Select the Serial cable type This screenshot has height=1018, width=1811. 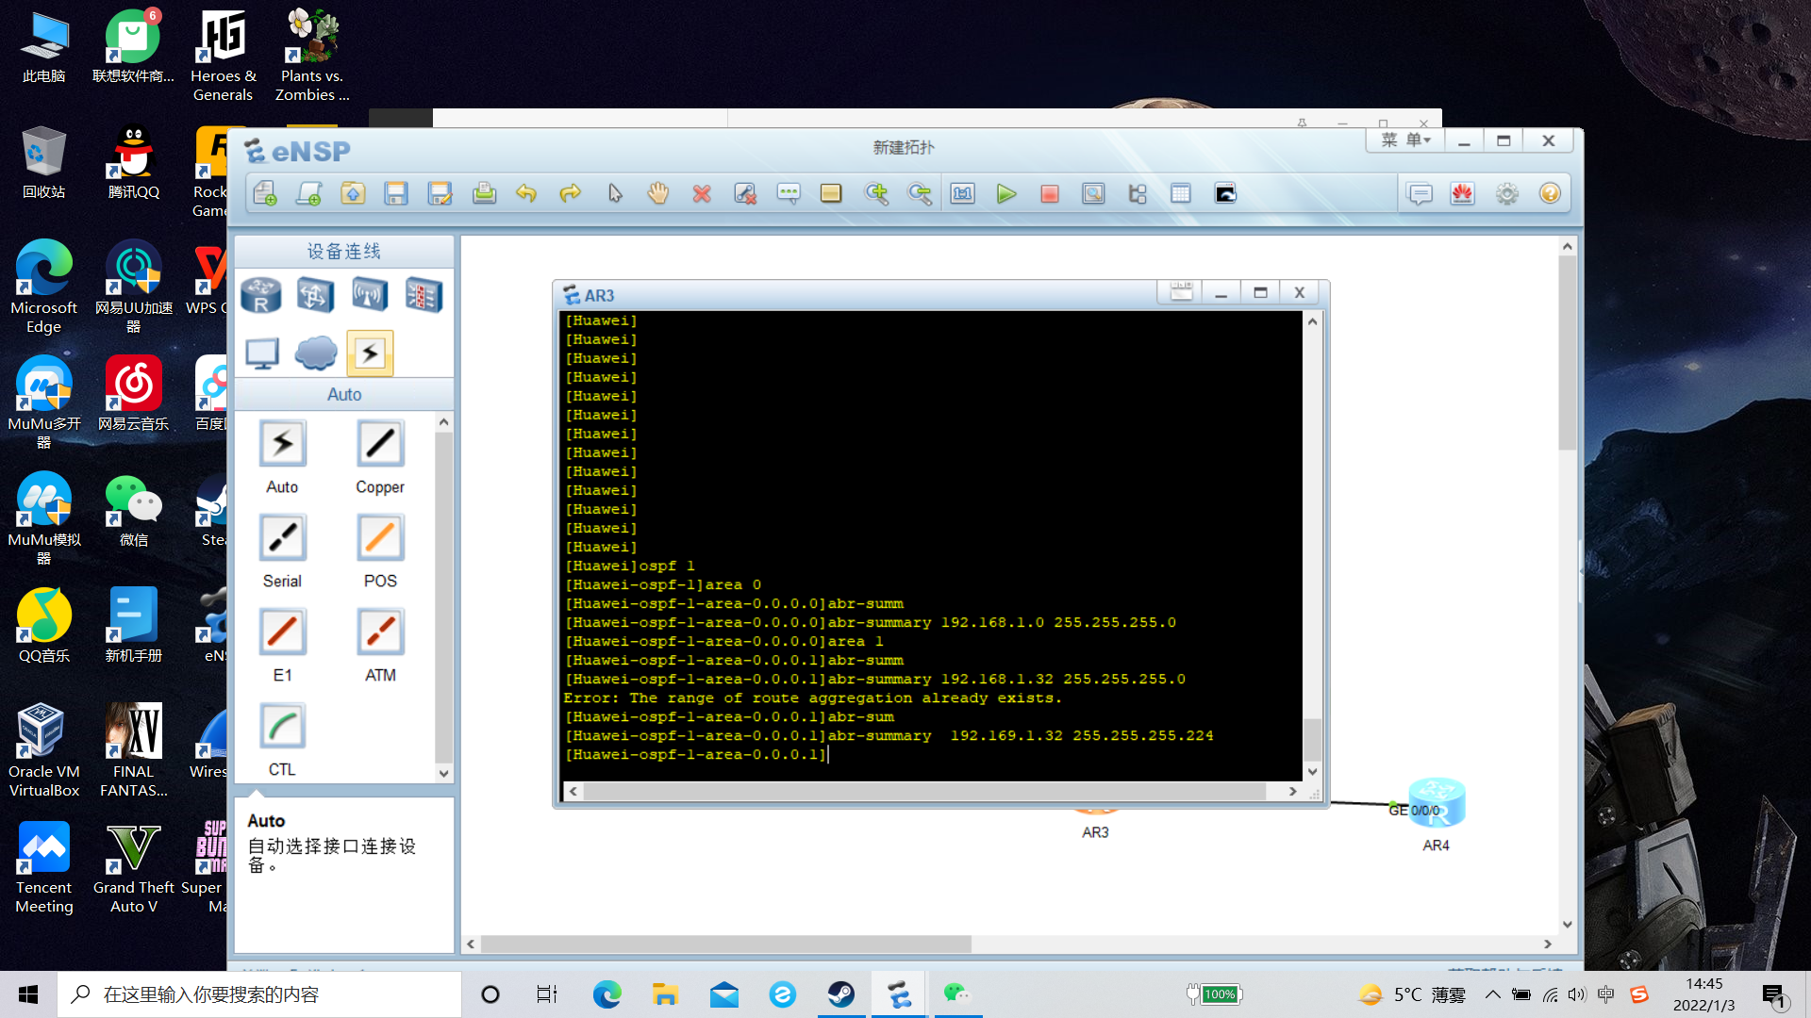point(282,550)
